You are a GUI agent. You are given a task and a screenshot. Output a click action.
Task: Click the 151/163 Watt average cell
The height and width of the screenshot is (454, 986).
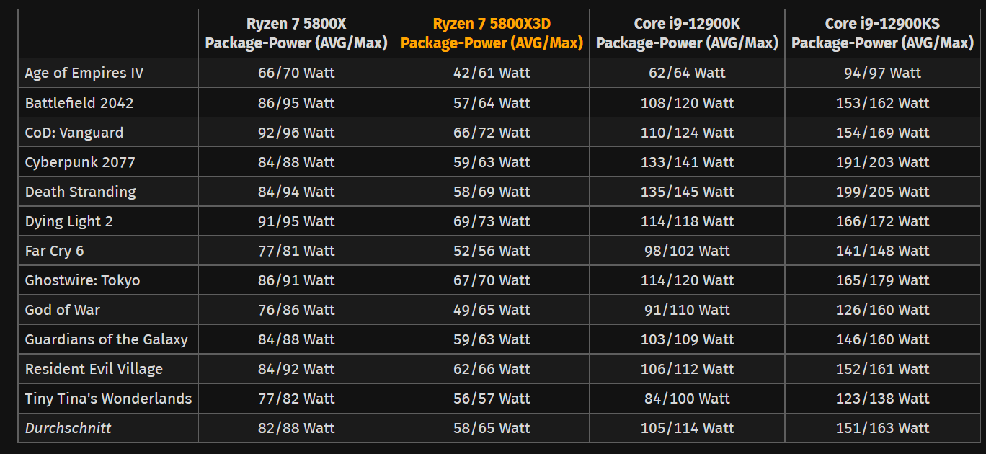[882, 428]
